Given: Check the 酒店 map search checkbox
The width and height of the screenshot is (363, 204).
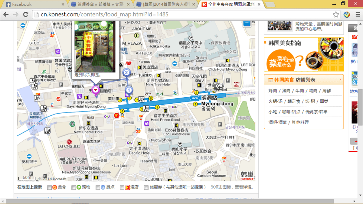Looking at the screenshot, I should (122, 187).
